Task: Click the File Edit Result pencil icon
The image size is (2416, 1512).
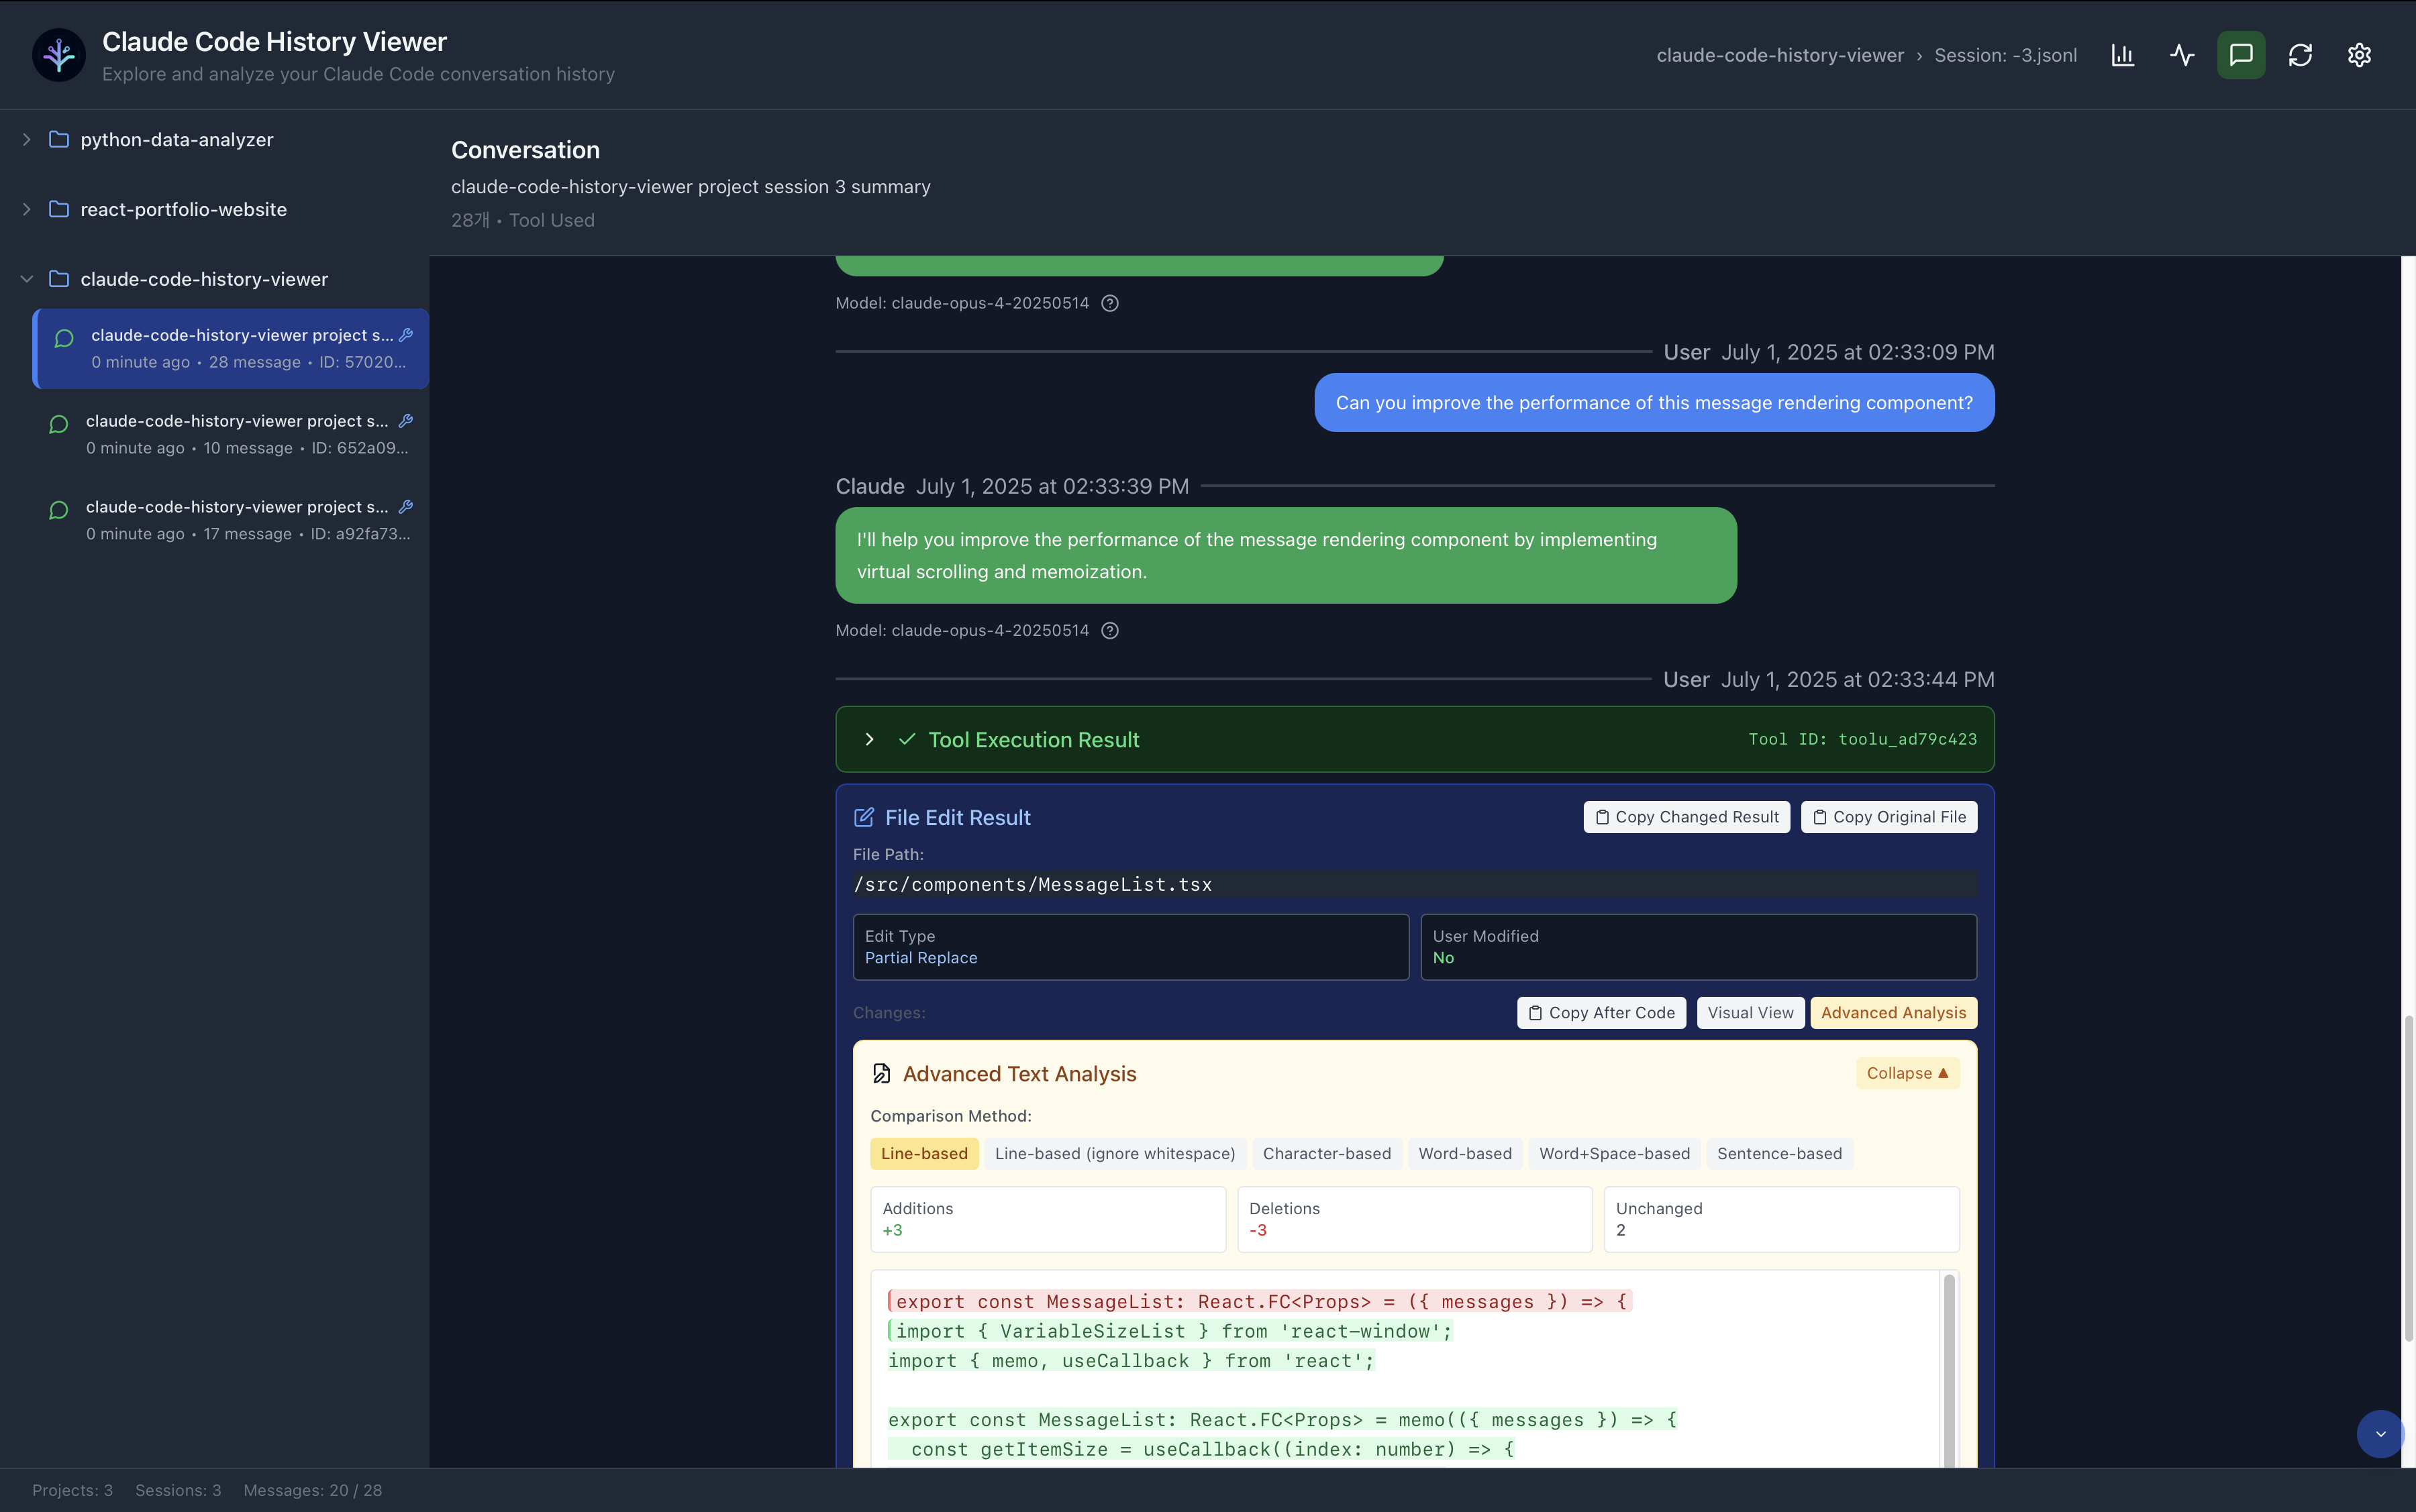Action: [863, 817]
